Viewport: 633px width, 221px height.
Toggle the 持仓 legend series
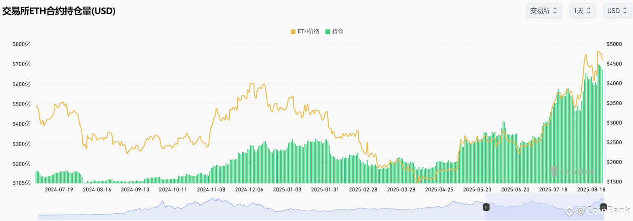pyautogui.click(x=334, y=31)
